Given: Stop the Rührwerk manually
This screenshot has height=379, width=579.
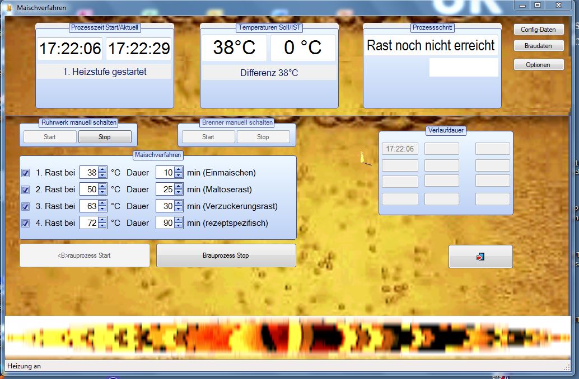Looking at the screenshot, I should point(105,137).
